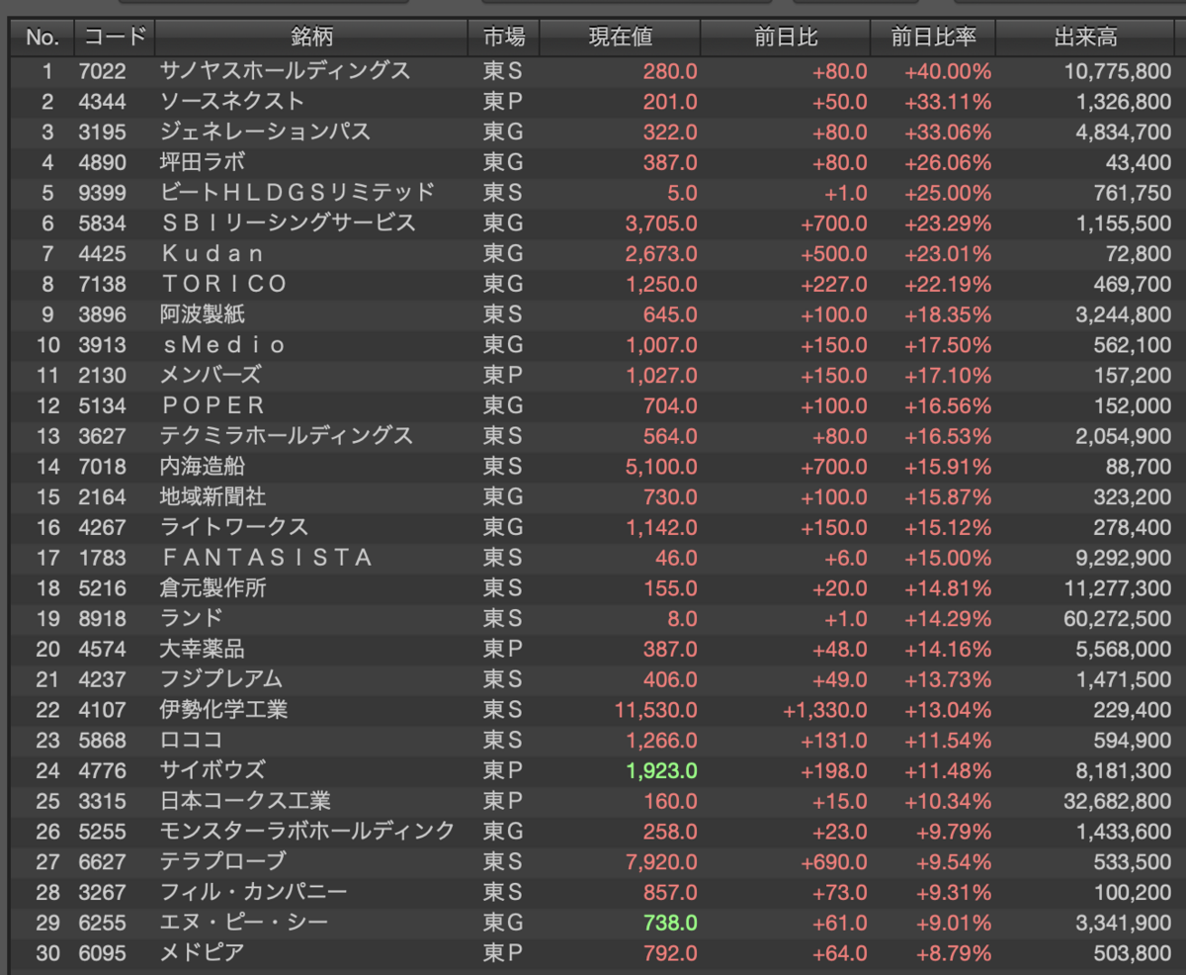Select 内海造船 stock name
The width and height of the screenshot is (1186, 975).
pos(202,467)
